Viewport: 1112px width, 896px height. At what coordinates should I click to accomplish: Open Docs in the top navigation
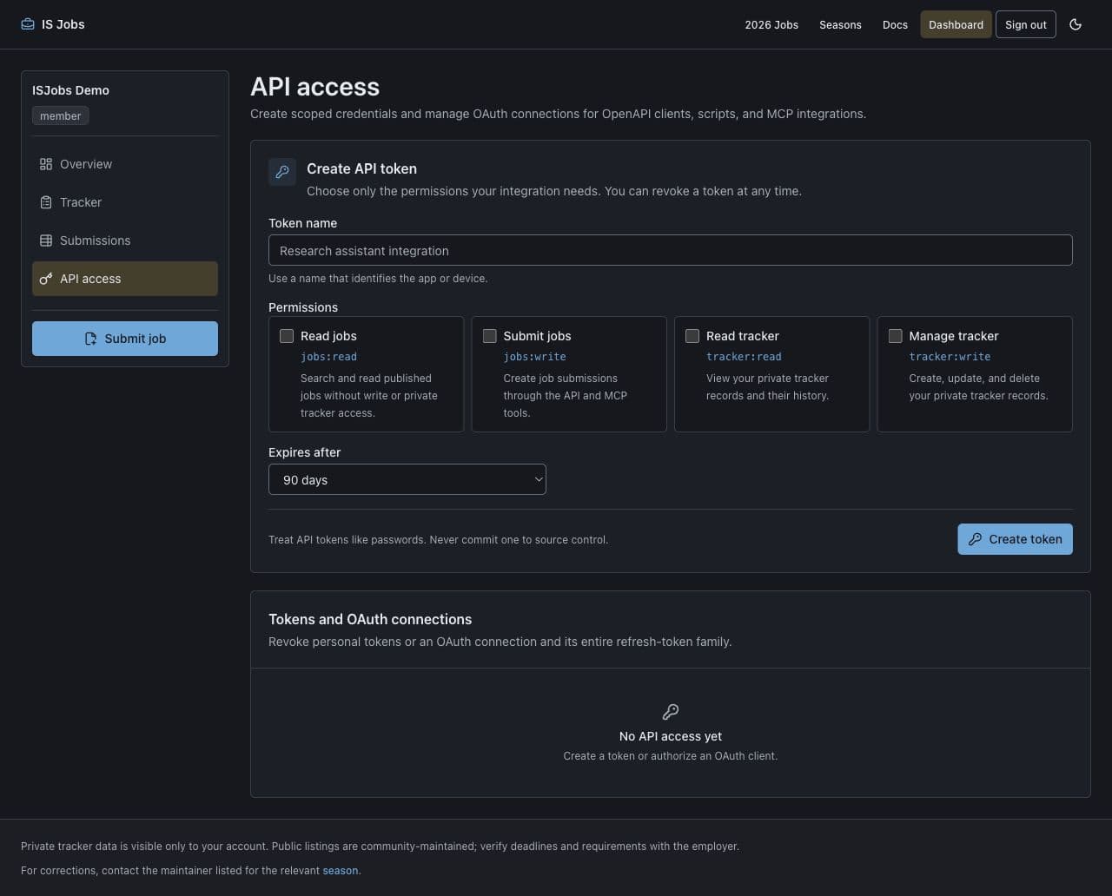tap(895, 24)
